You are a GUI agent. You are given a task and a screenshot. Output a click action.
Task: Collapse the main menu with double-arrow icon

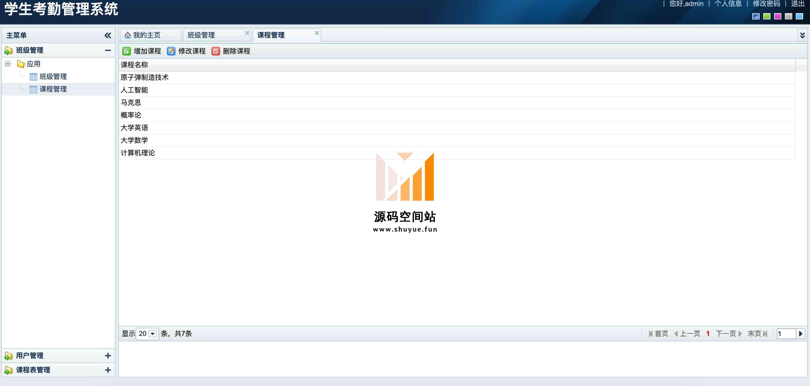tap(108, 35)
